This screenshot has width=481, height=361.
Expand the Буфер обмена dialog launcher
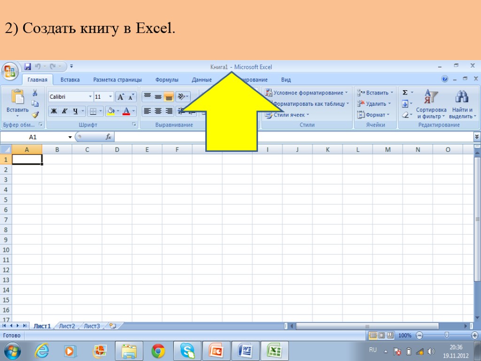40,124
